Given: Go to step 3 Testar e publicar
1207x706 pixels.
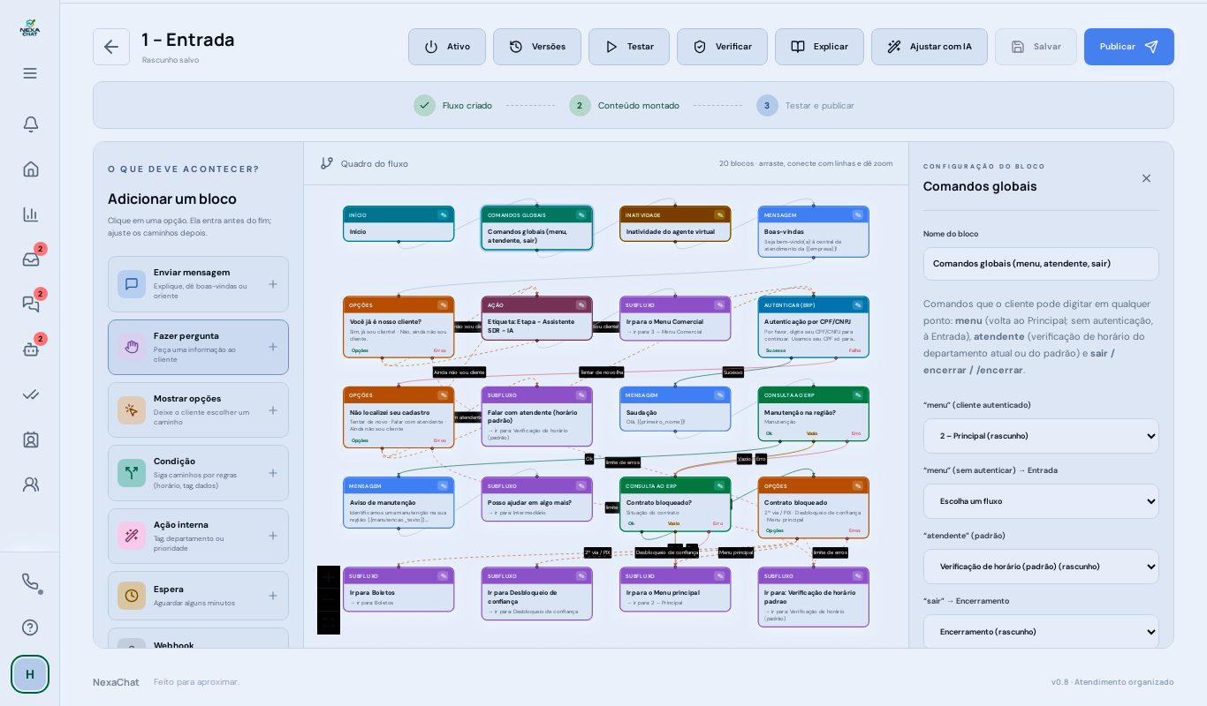Looking at the screenshot, I should (806, 106).
